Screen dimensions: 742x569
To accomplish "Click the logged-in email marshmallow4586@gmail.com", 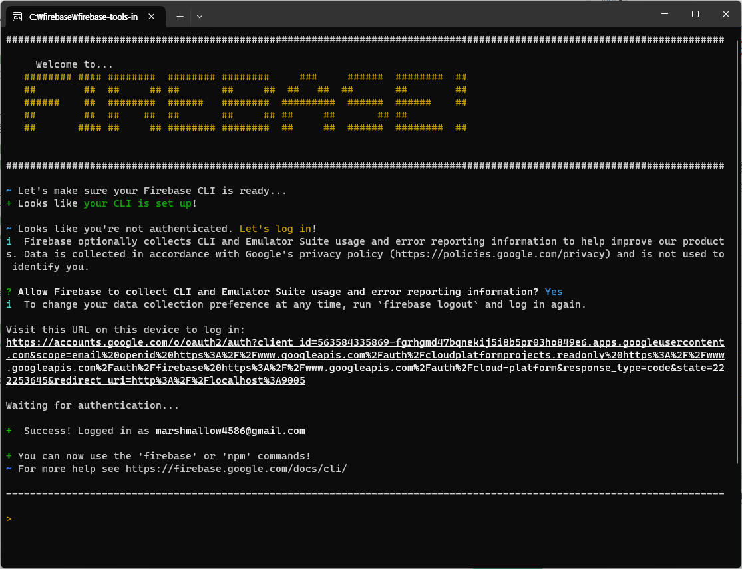I will [230, 431].
